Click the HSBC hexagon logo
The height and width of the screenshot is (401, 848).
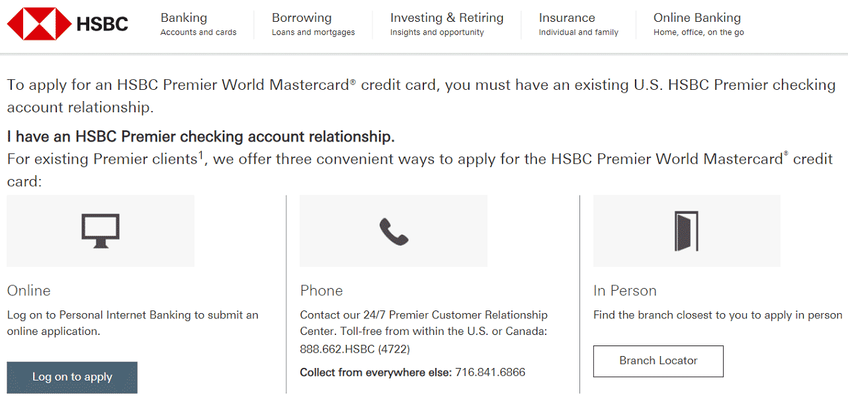[41, 24]
